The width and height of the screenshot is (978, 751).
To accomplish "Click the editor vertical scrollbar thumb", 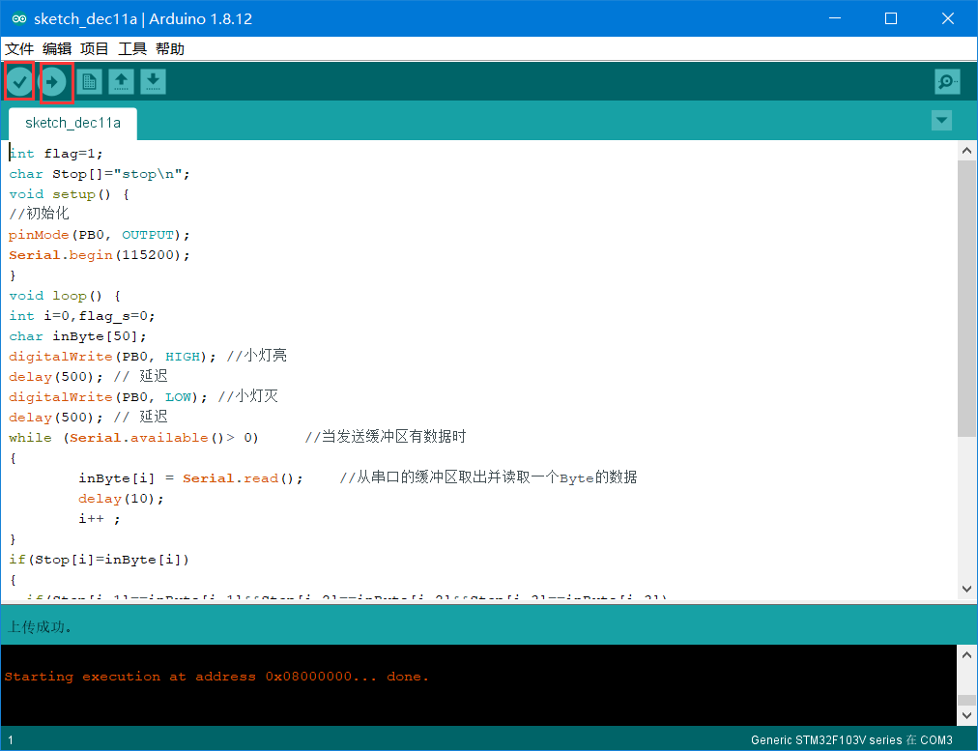I will 966,298.
